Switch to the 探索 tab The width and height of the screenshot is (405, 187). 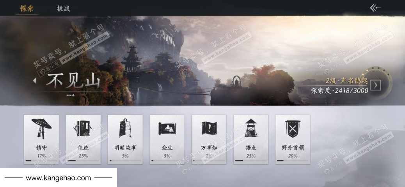27,8
